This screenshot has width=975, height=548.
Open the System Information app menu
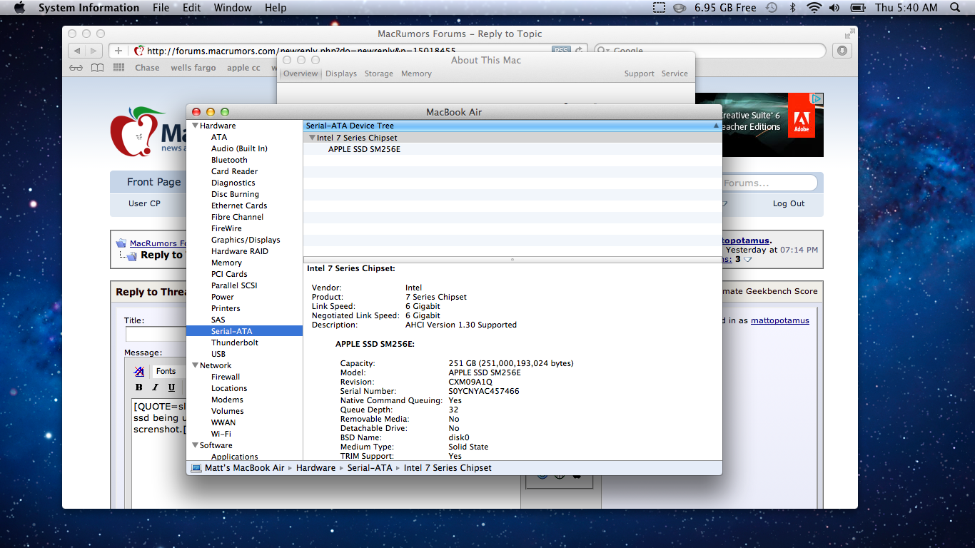click(89, 8)
